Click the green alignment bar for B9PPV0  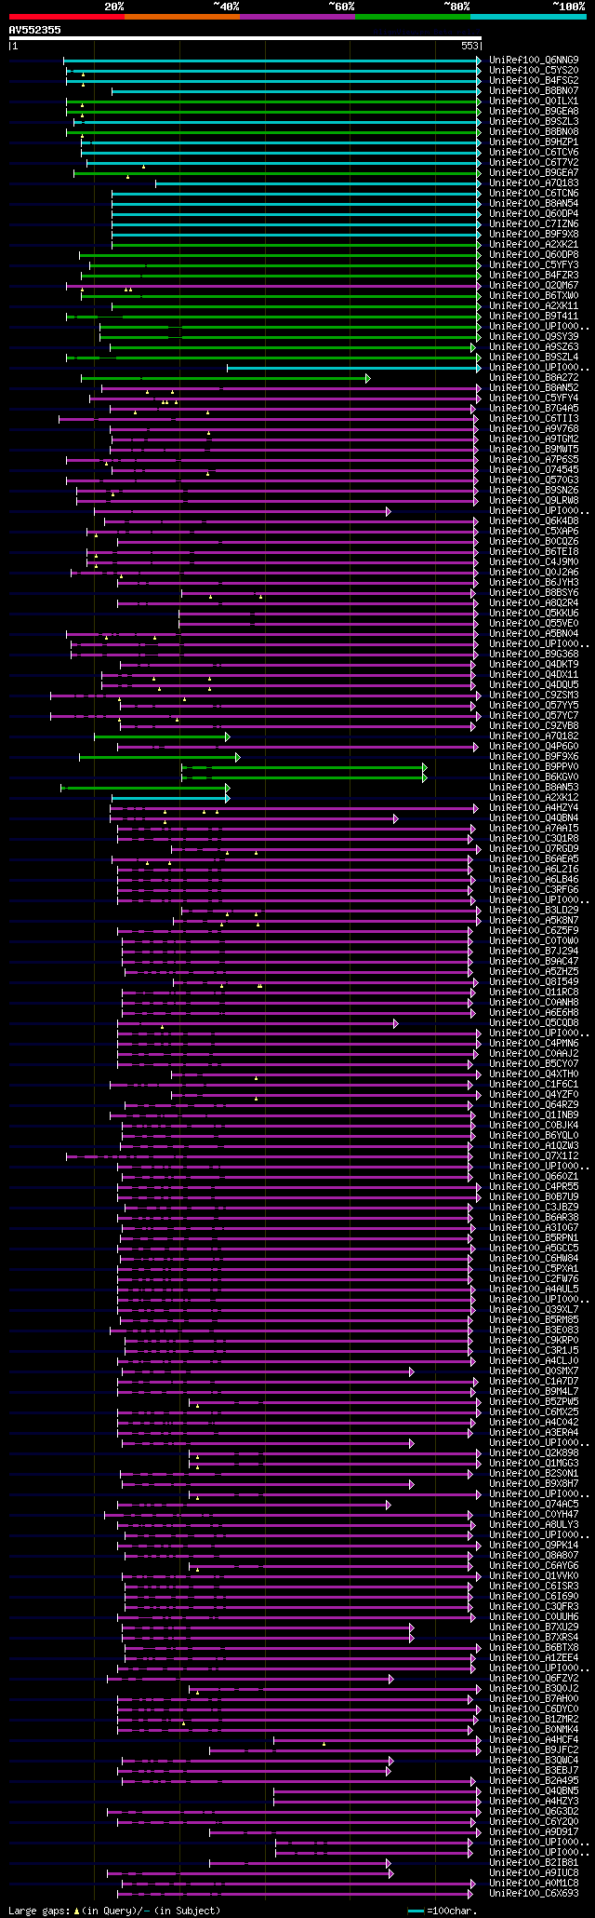[x=304, y=767]
